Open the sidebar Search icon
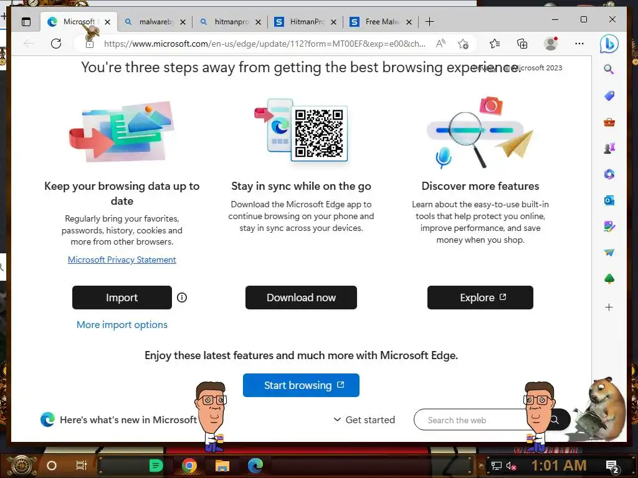 click(x=609, y=69)
